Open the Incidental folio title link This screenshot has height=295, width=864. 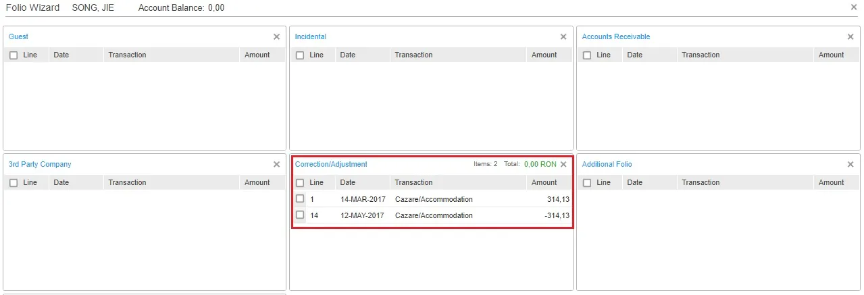[x=311, y=37]
